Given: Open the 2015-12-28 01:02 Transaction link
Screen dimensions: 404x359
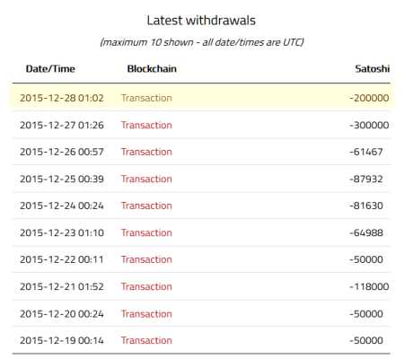Looking at the screenshot, I should (x=146, y=98).
